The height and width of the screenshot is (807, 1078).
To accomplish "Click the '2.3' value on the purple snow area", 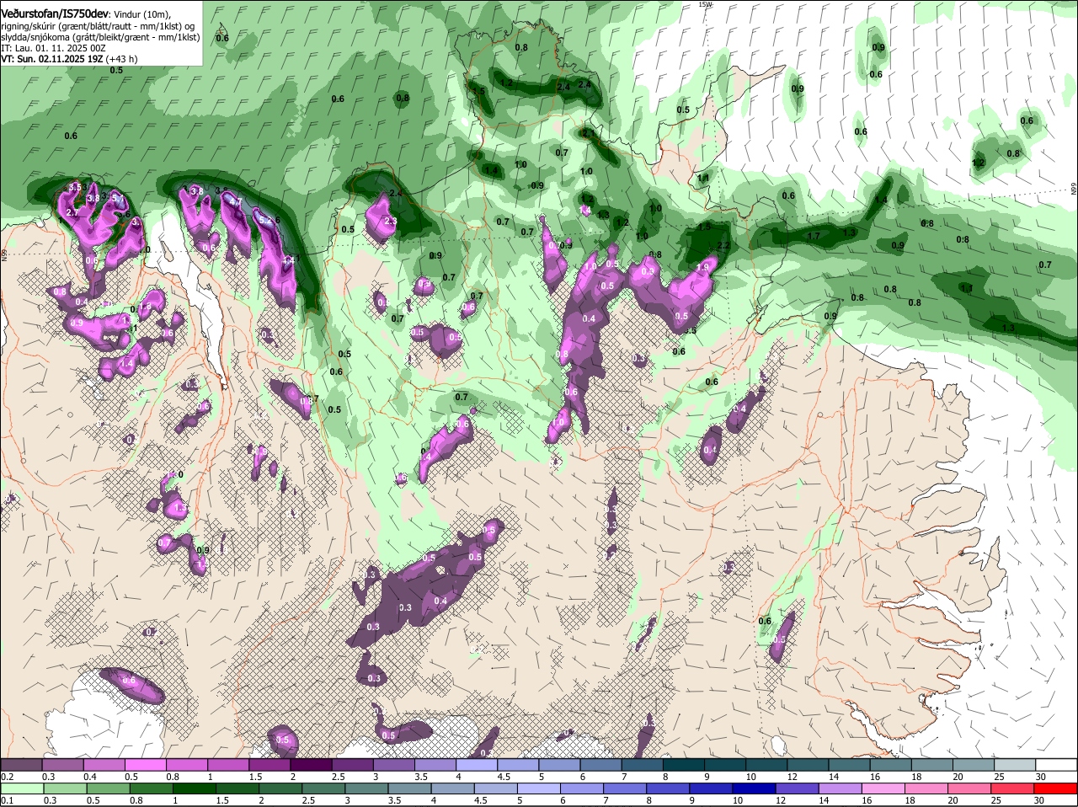I will point(391,222).
